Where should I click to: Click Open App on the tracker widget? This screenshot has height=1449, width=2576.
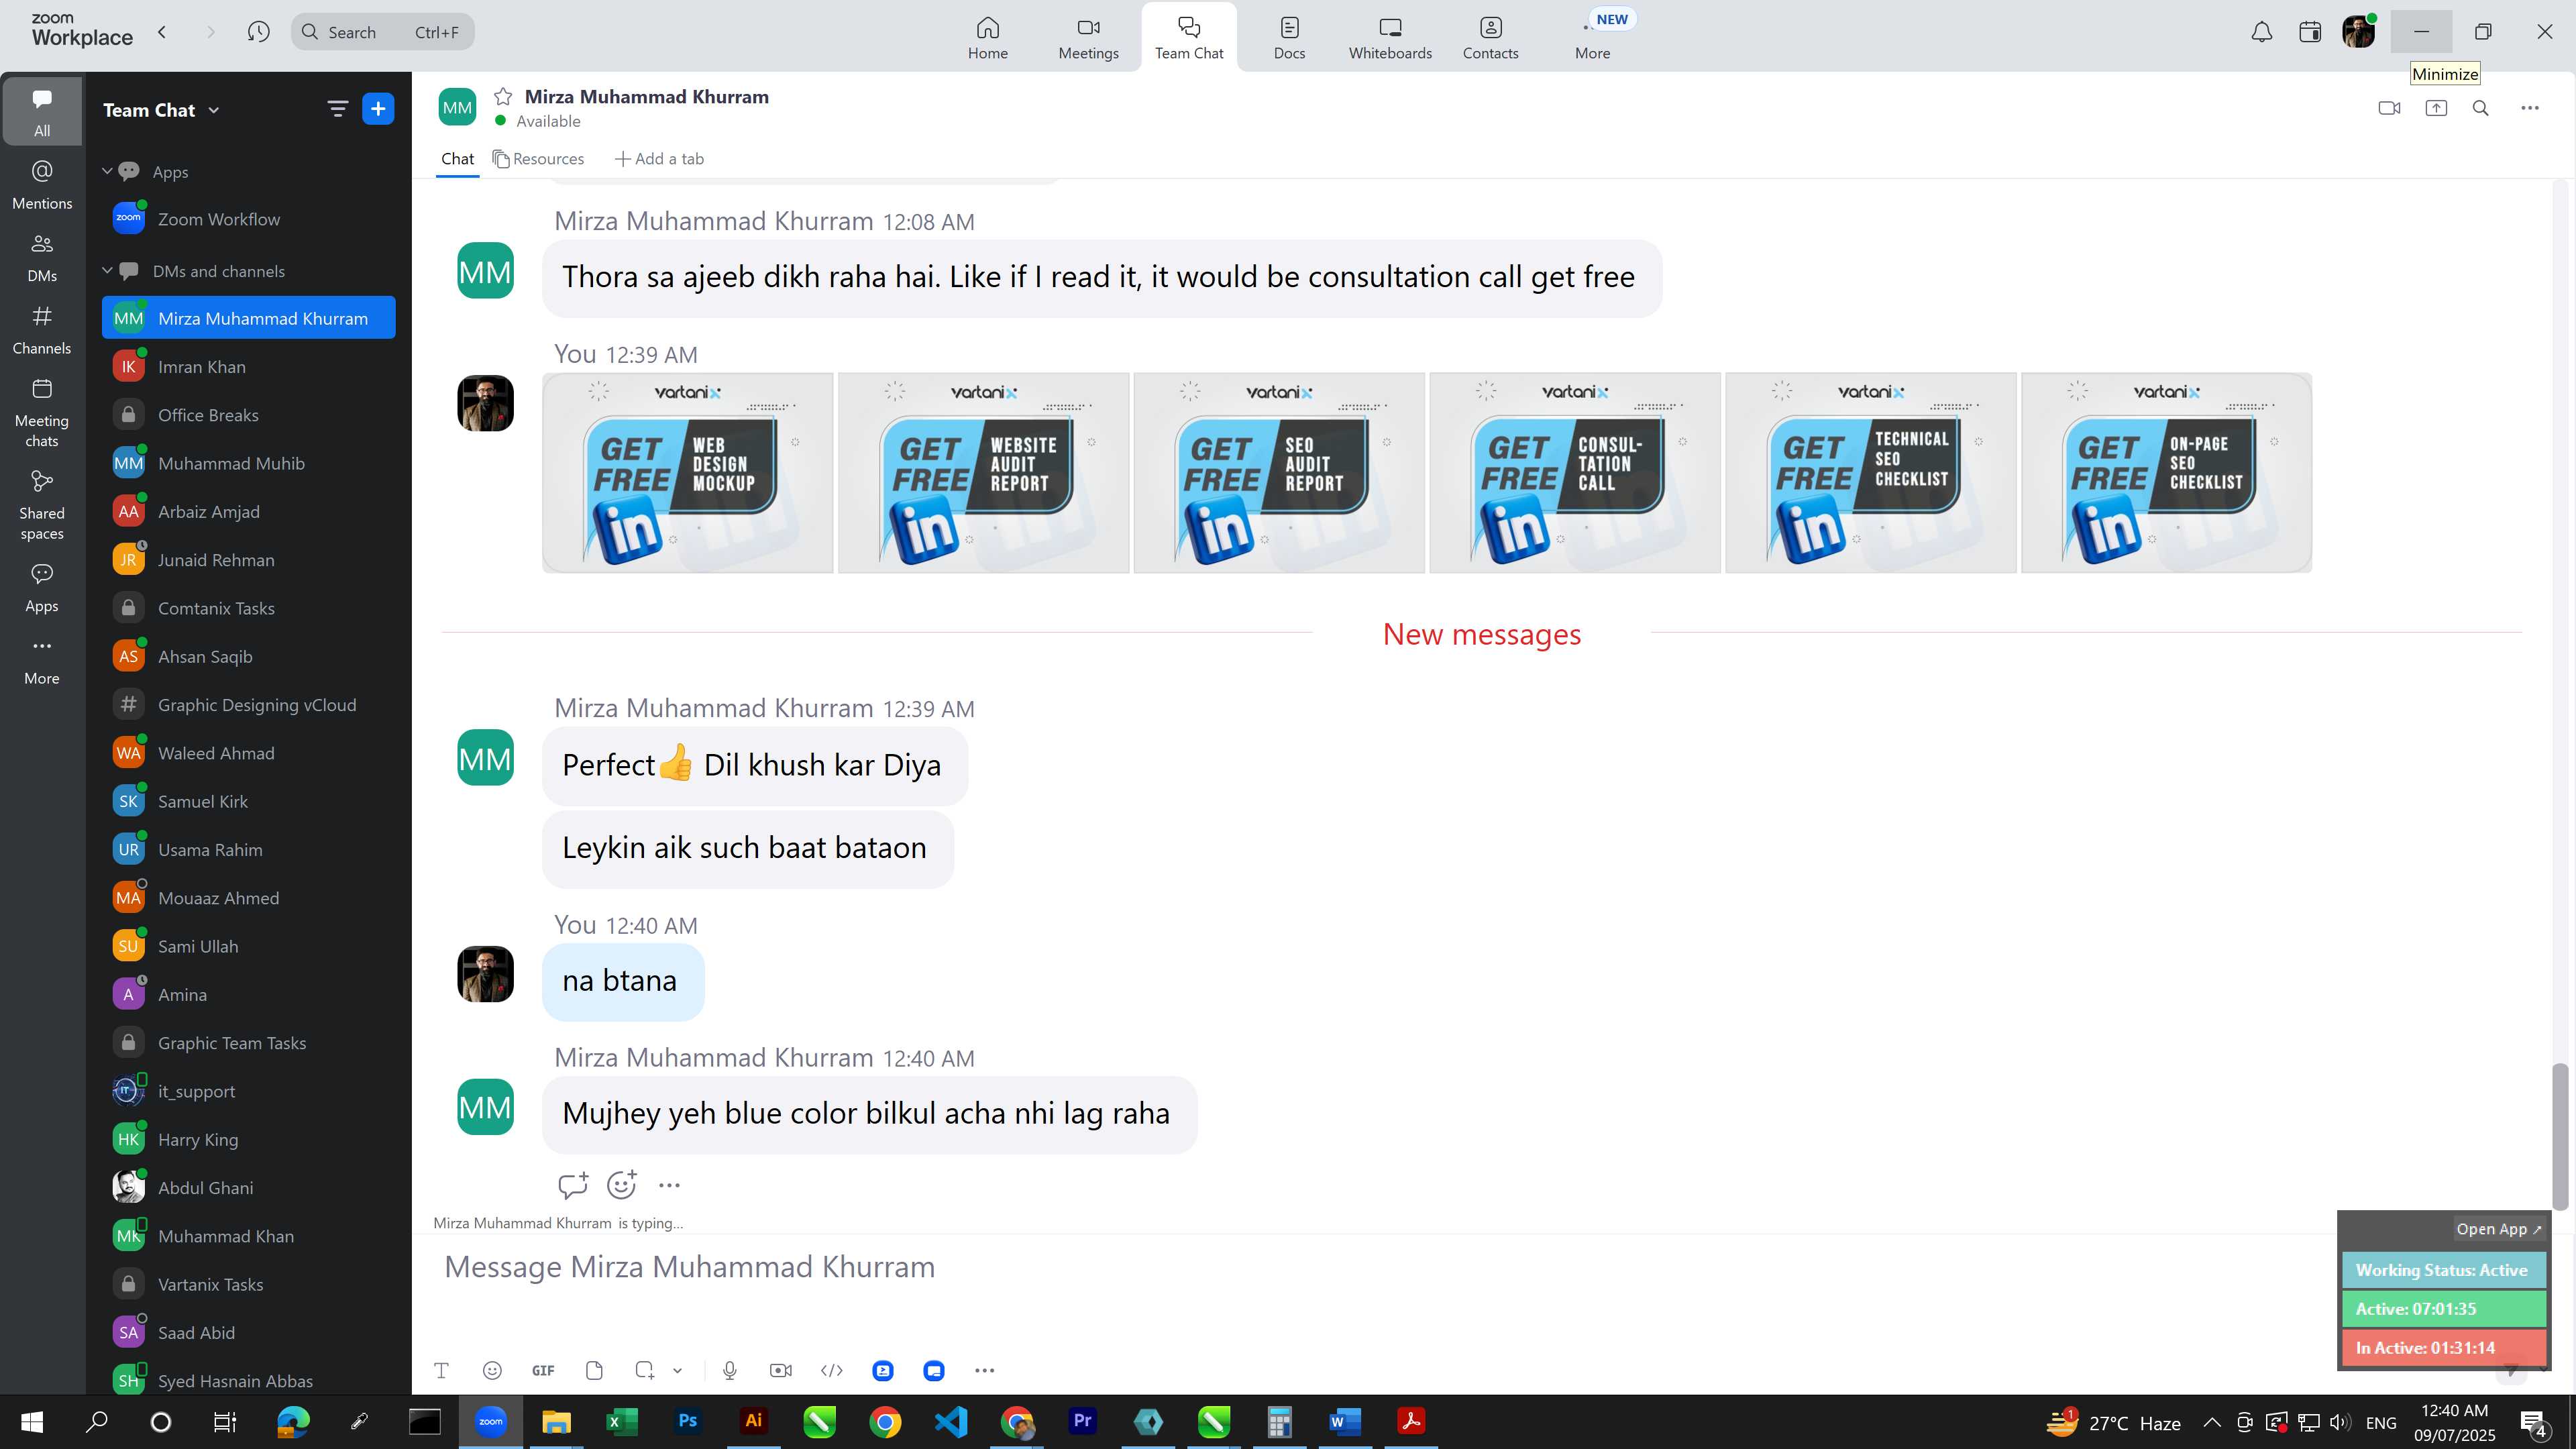click(2498, 1229)
